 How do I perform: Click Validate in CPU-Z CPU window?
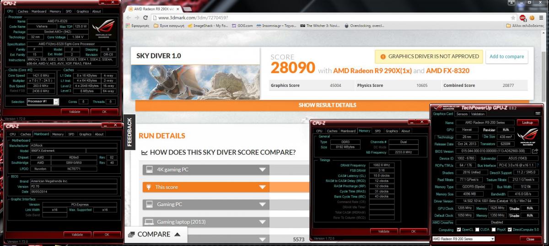click(74, 111)
